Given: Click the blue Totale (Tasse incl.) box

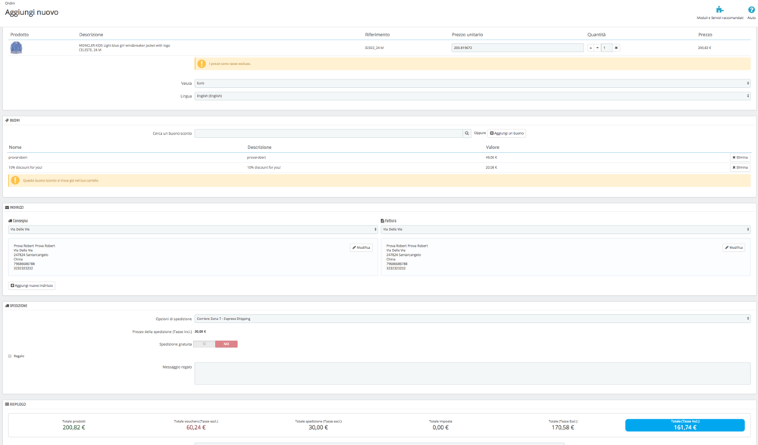Looking at the screenshot, I should [684, 425].
